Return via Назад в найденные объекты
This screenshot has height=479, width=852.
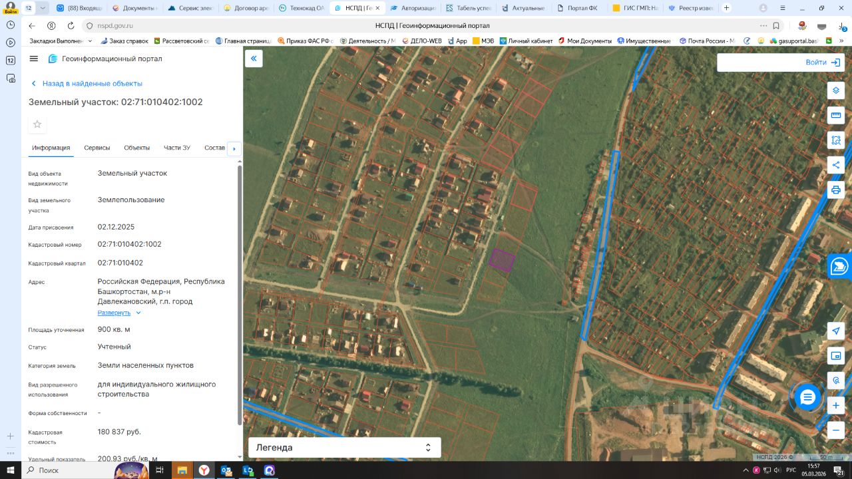coord(87,84)
